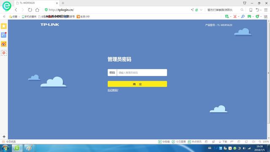Open the quick clip status bar item
This screenshot has width=270, height=152.
(164, 141)
